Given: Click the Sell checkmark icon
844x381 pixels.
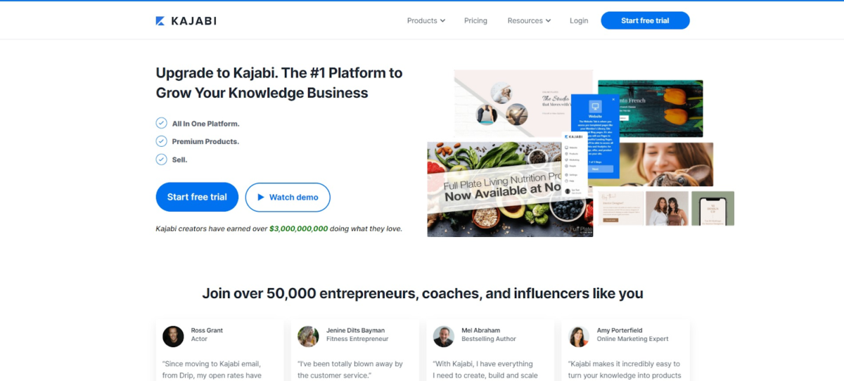Looking at the screenshot, I should (x=162, y=160).
